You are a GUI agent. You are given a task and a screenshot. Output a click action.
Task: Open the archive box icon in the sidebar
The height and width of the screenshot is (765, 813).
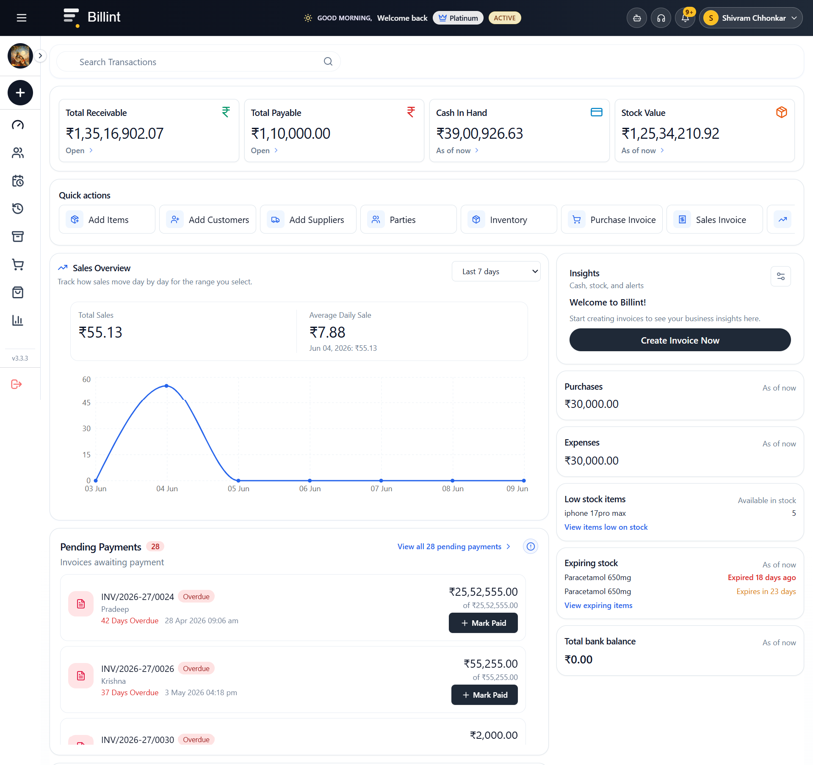pyautogui.click(x=18, y=237)
